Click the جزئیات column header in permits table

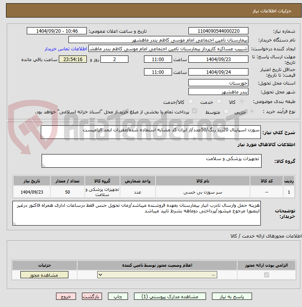point(44,265)
